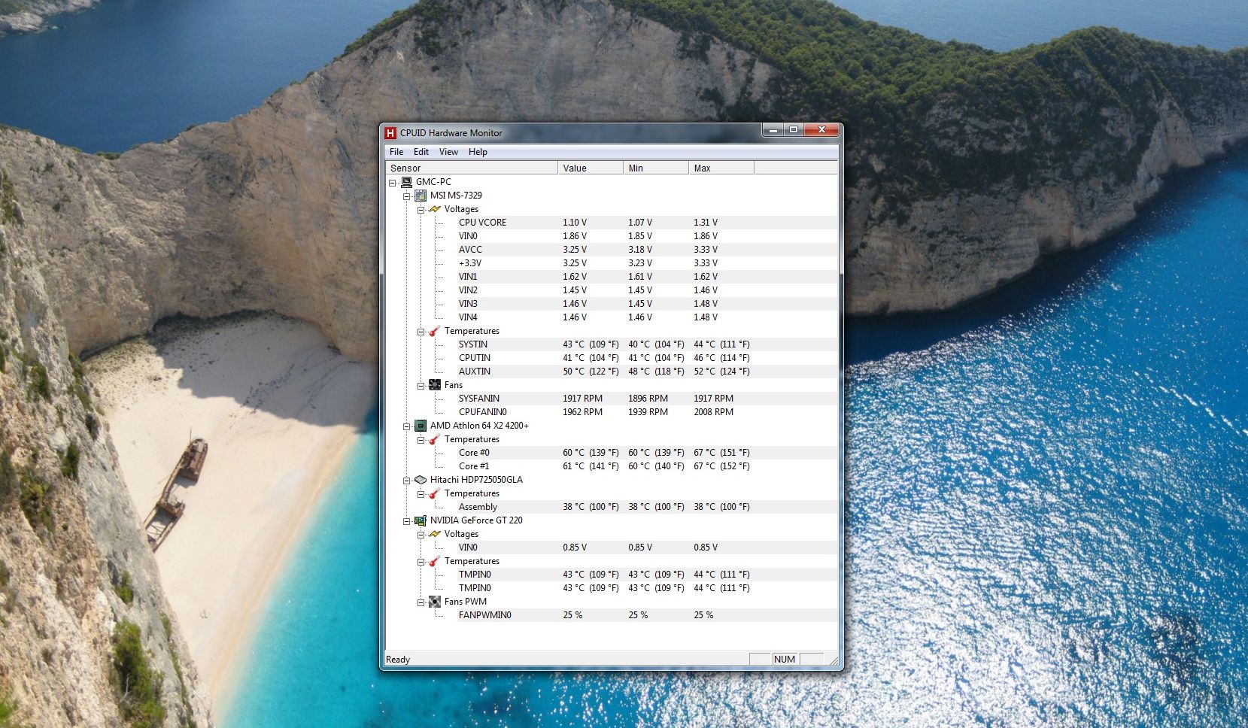
Task: Select the Core #1 row
Action: pyautogui.click(x=647, y=466)
